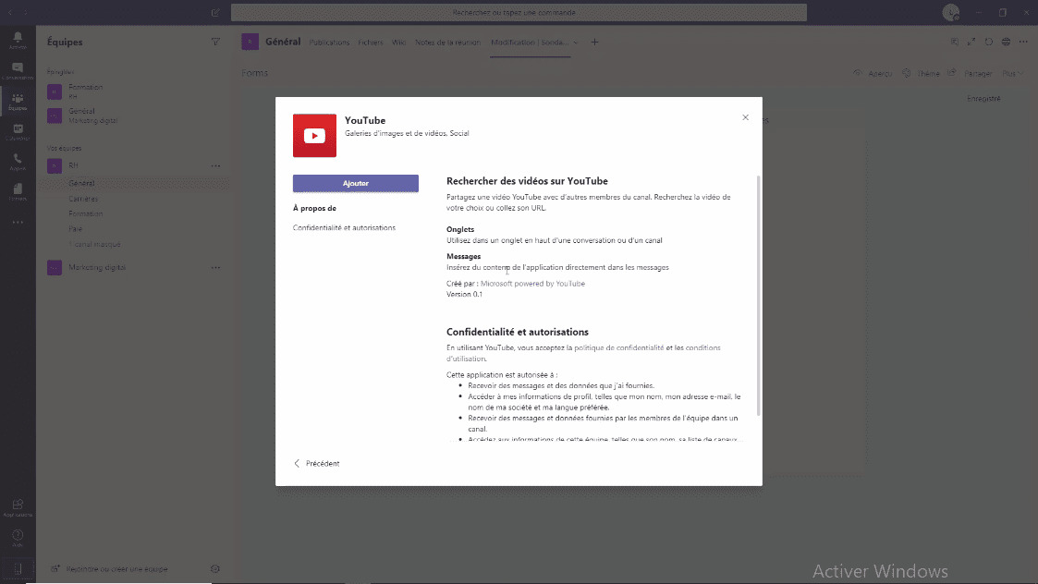Open the Forms Thème palette
Viewport: 1038px width, 584px height.
coord(921,74)
